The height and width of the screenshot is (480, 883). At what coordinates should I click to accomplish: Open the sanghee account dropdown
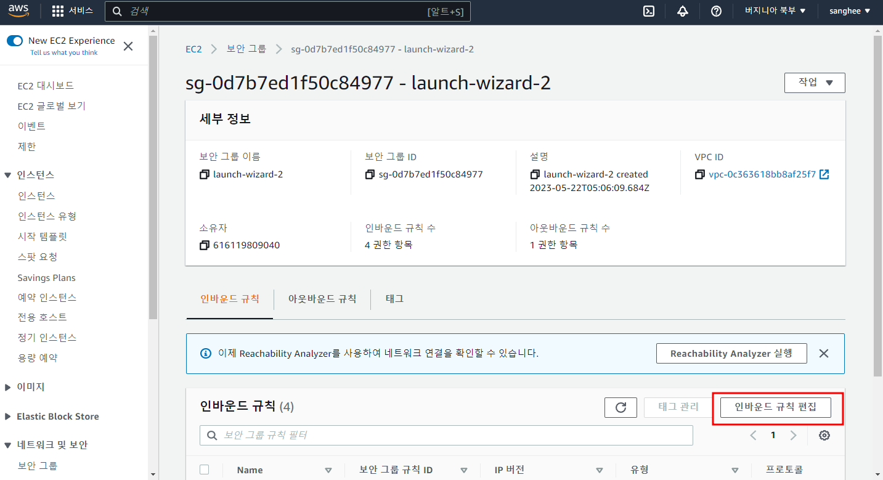tap(850, 11)
